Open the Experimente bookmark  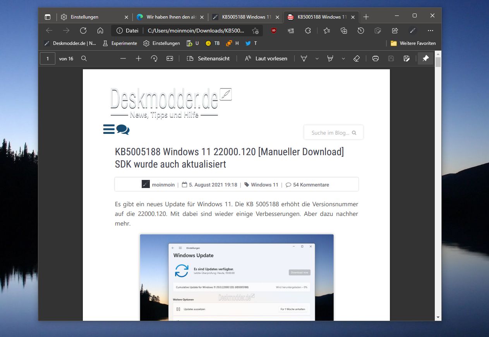click(x=120, y=43)
